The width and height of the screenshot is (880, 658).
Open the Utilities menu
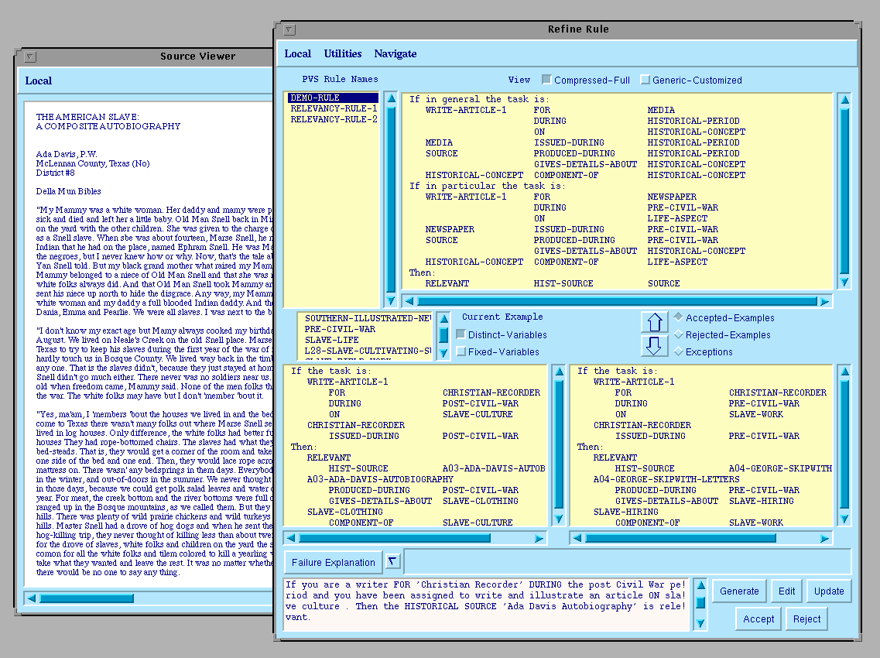[x=343, y=53]
